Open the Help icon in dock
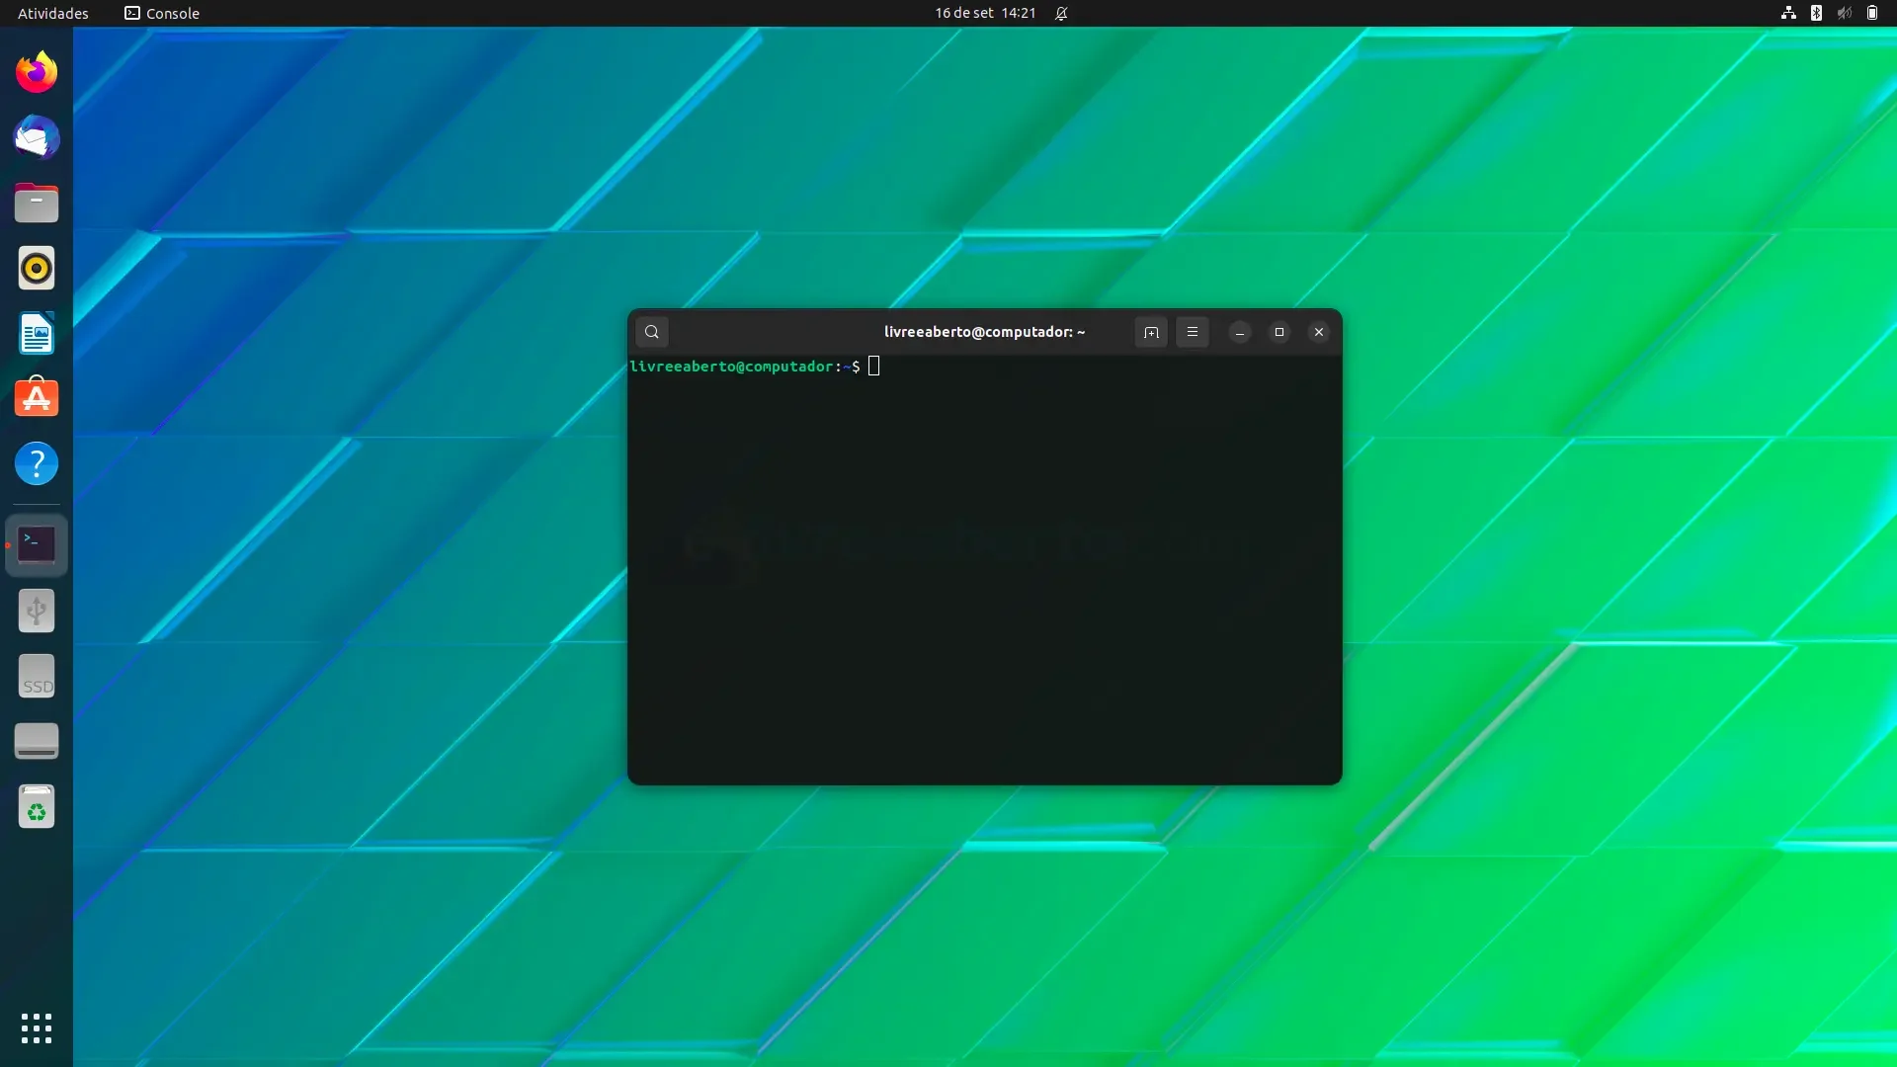 pos(37,463)
